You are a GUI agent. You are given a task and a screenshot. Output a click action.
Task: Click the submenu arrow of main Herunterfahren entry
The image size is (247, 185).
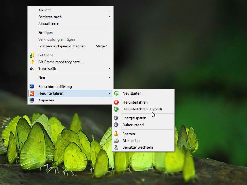[x=109, y=93]
